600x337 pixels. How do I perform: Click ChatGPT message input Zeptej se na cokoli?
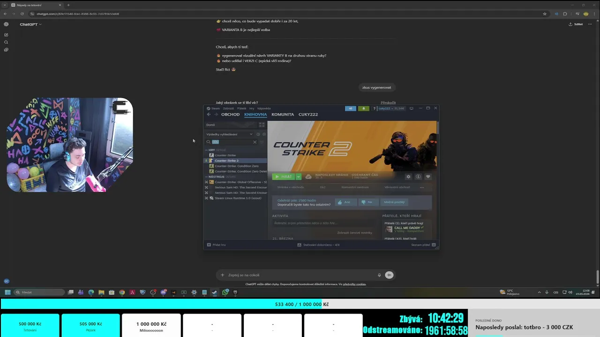click(x=301, y=275)
